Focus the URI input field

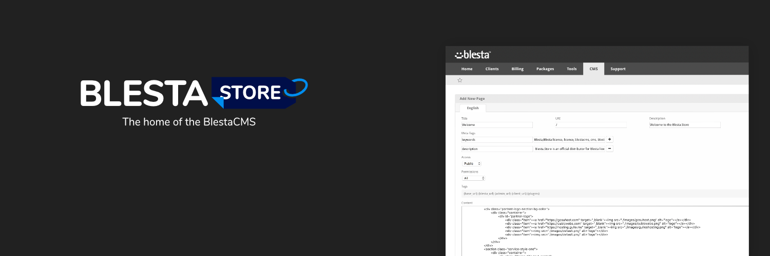(x=591, y=124)
